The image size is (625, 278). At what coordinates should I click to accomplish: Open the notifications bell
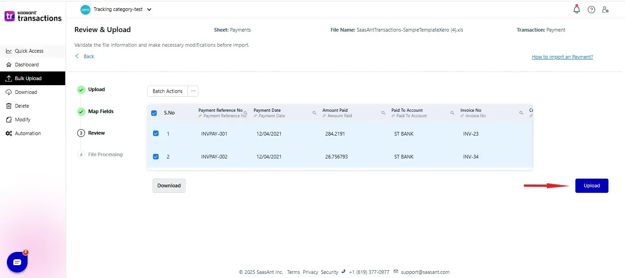point(577,9)
